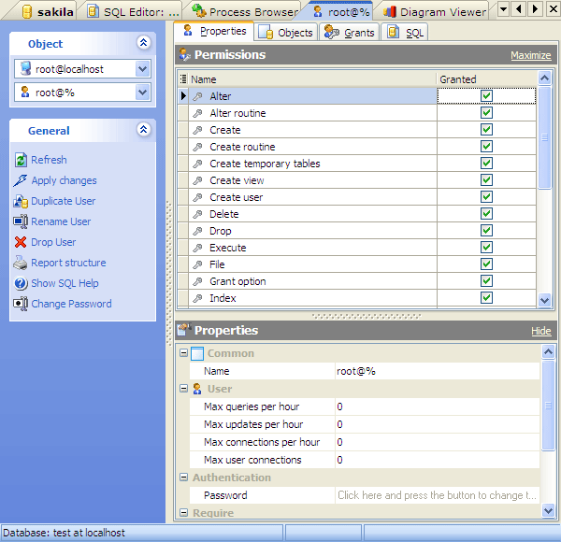Click the root@localhost server icon
561x542 pixels.
(x=25, y=68)
